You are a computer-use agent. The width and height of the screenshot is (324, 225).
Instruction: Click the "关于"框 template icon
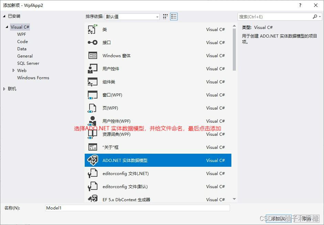92,147
